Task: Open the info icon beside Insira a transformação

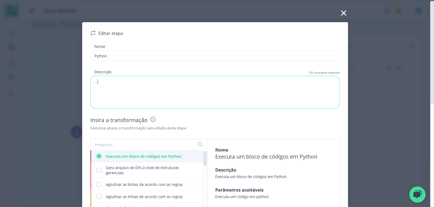Action: click(153, 119)
